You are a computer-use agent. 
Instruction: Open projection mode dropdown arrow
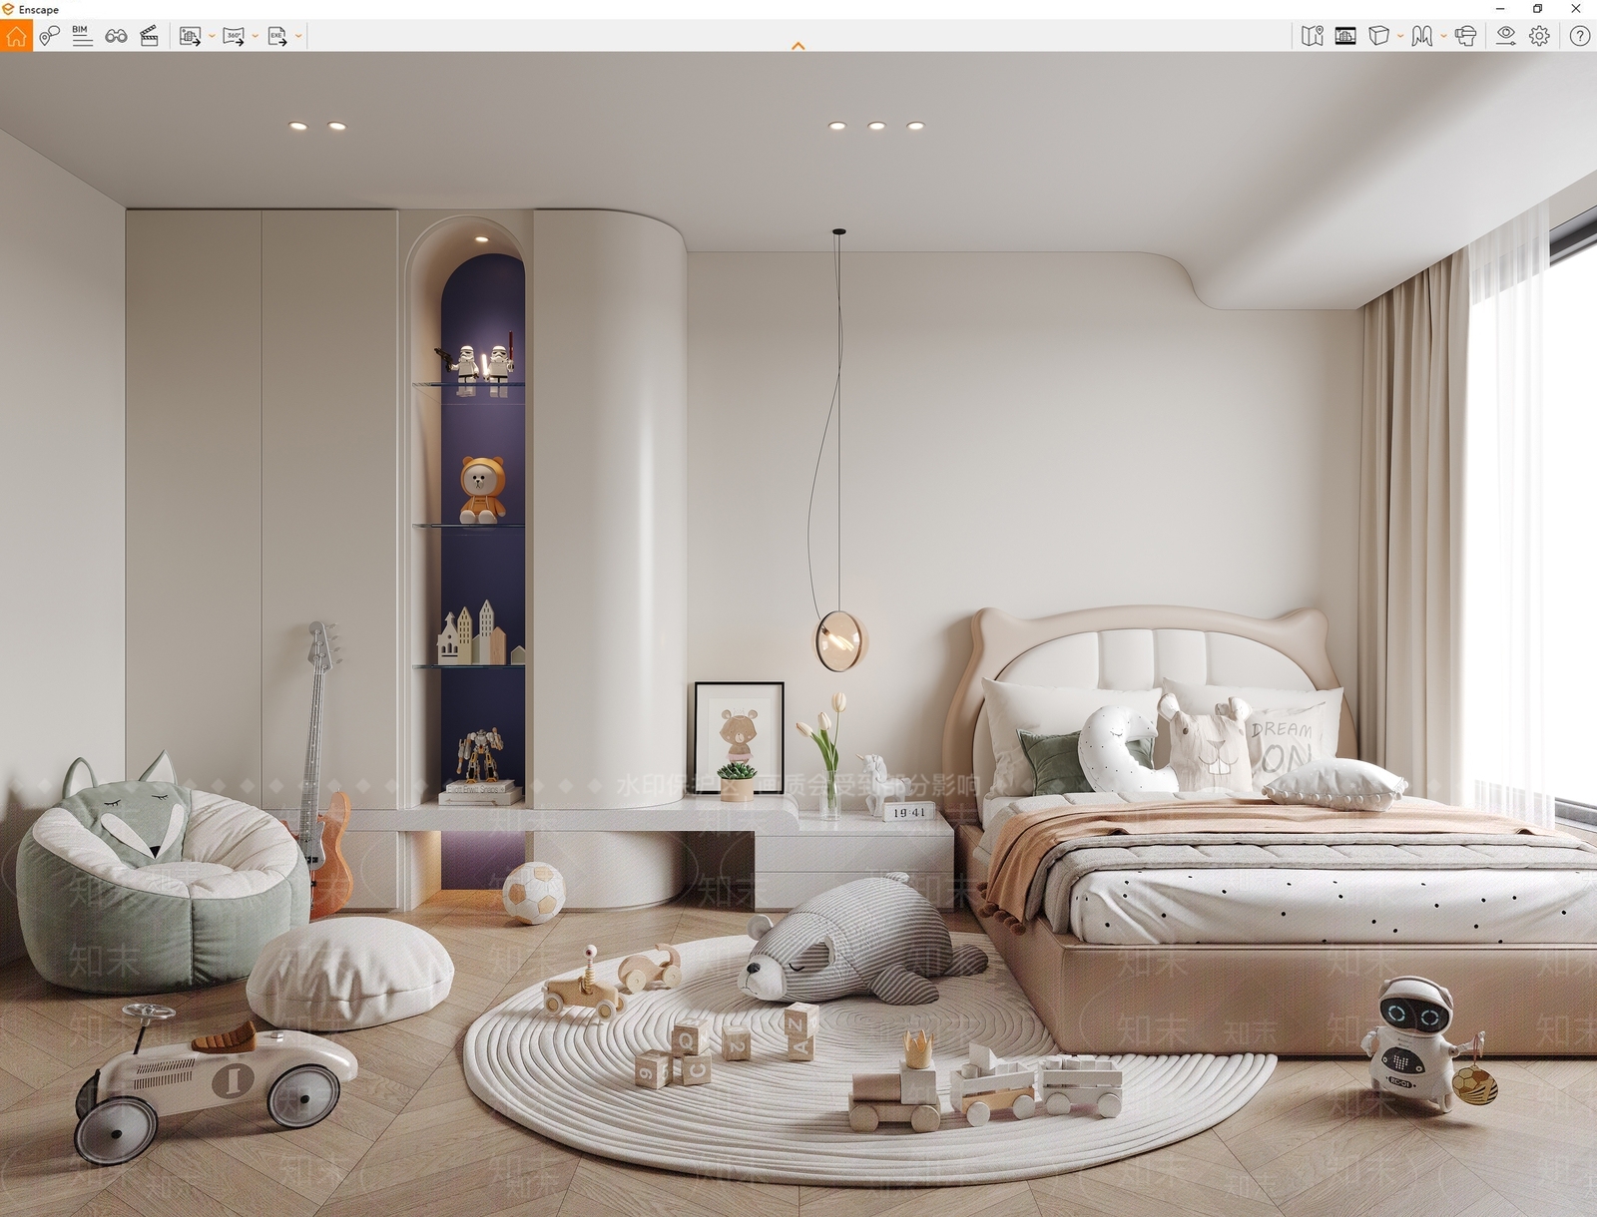click(1400, 37)
